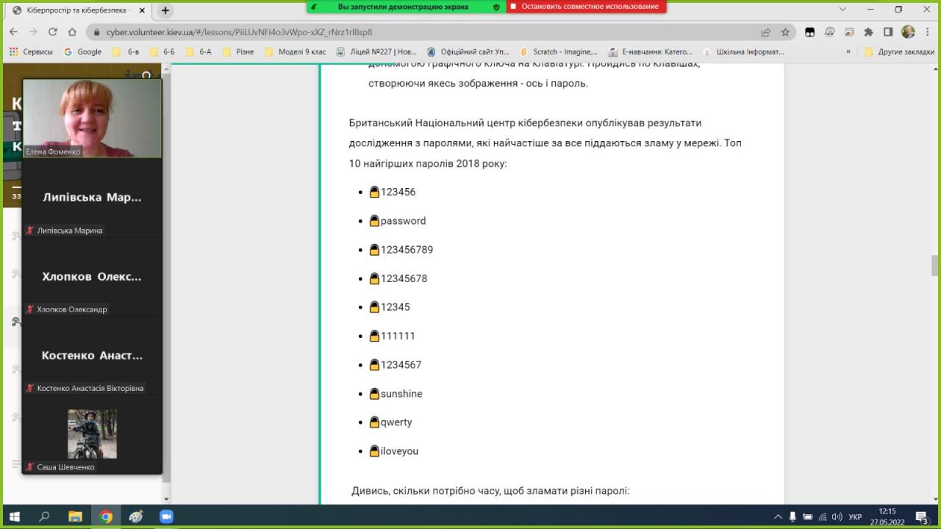The image size is (941, 529).
Task: Go back to the previous page
Action: tap(13, 32)
